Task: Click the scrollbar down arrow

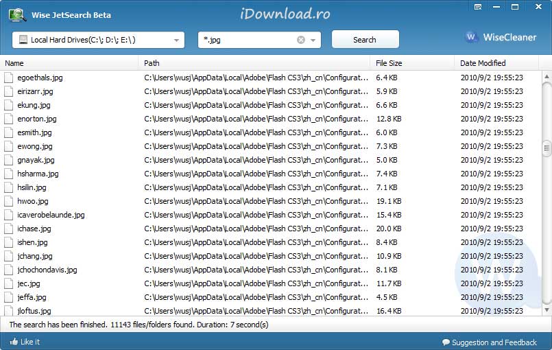Action: pyautogui.click(x=547, y=310)
